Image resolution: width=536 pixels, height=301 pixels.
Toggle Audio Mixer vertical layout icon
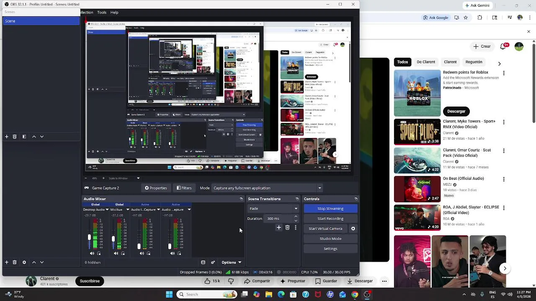pos(203,263)
